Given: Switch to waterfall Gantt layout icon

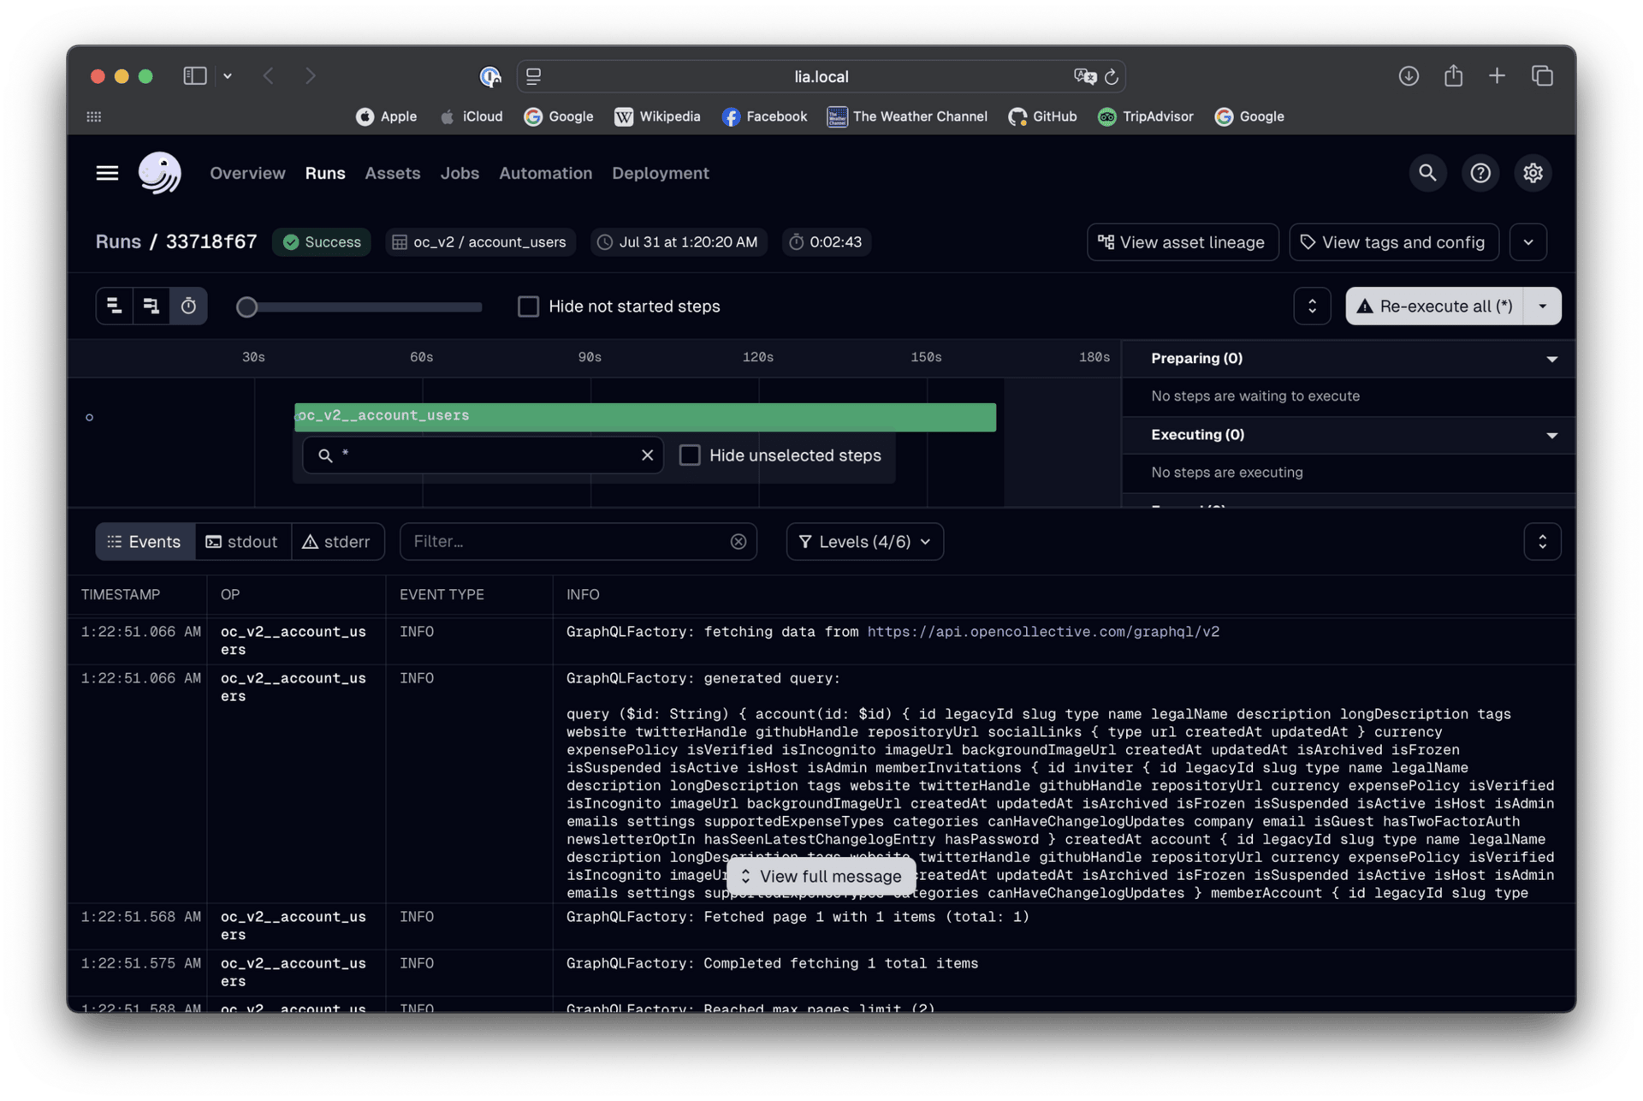Looking at the screenshot, I should (x=151, y=306).
